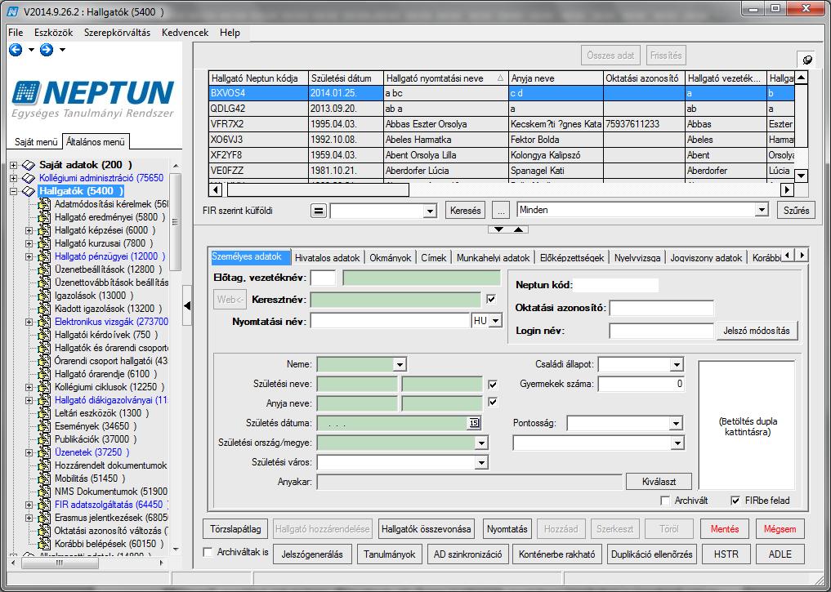Screen dimensions: 831x592
Task: Switch to the Saját menü tab
Action: (x=35, y=142)
